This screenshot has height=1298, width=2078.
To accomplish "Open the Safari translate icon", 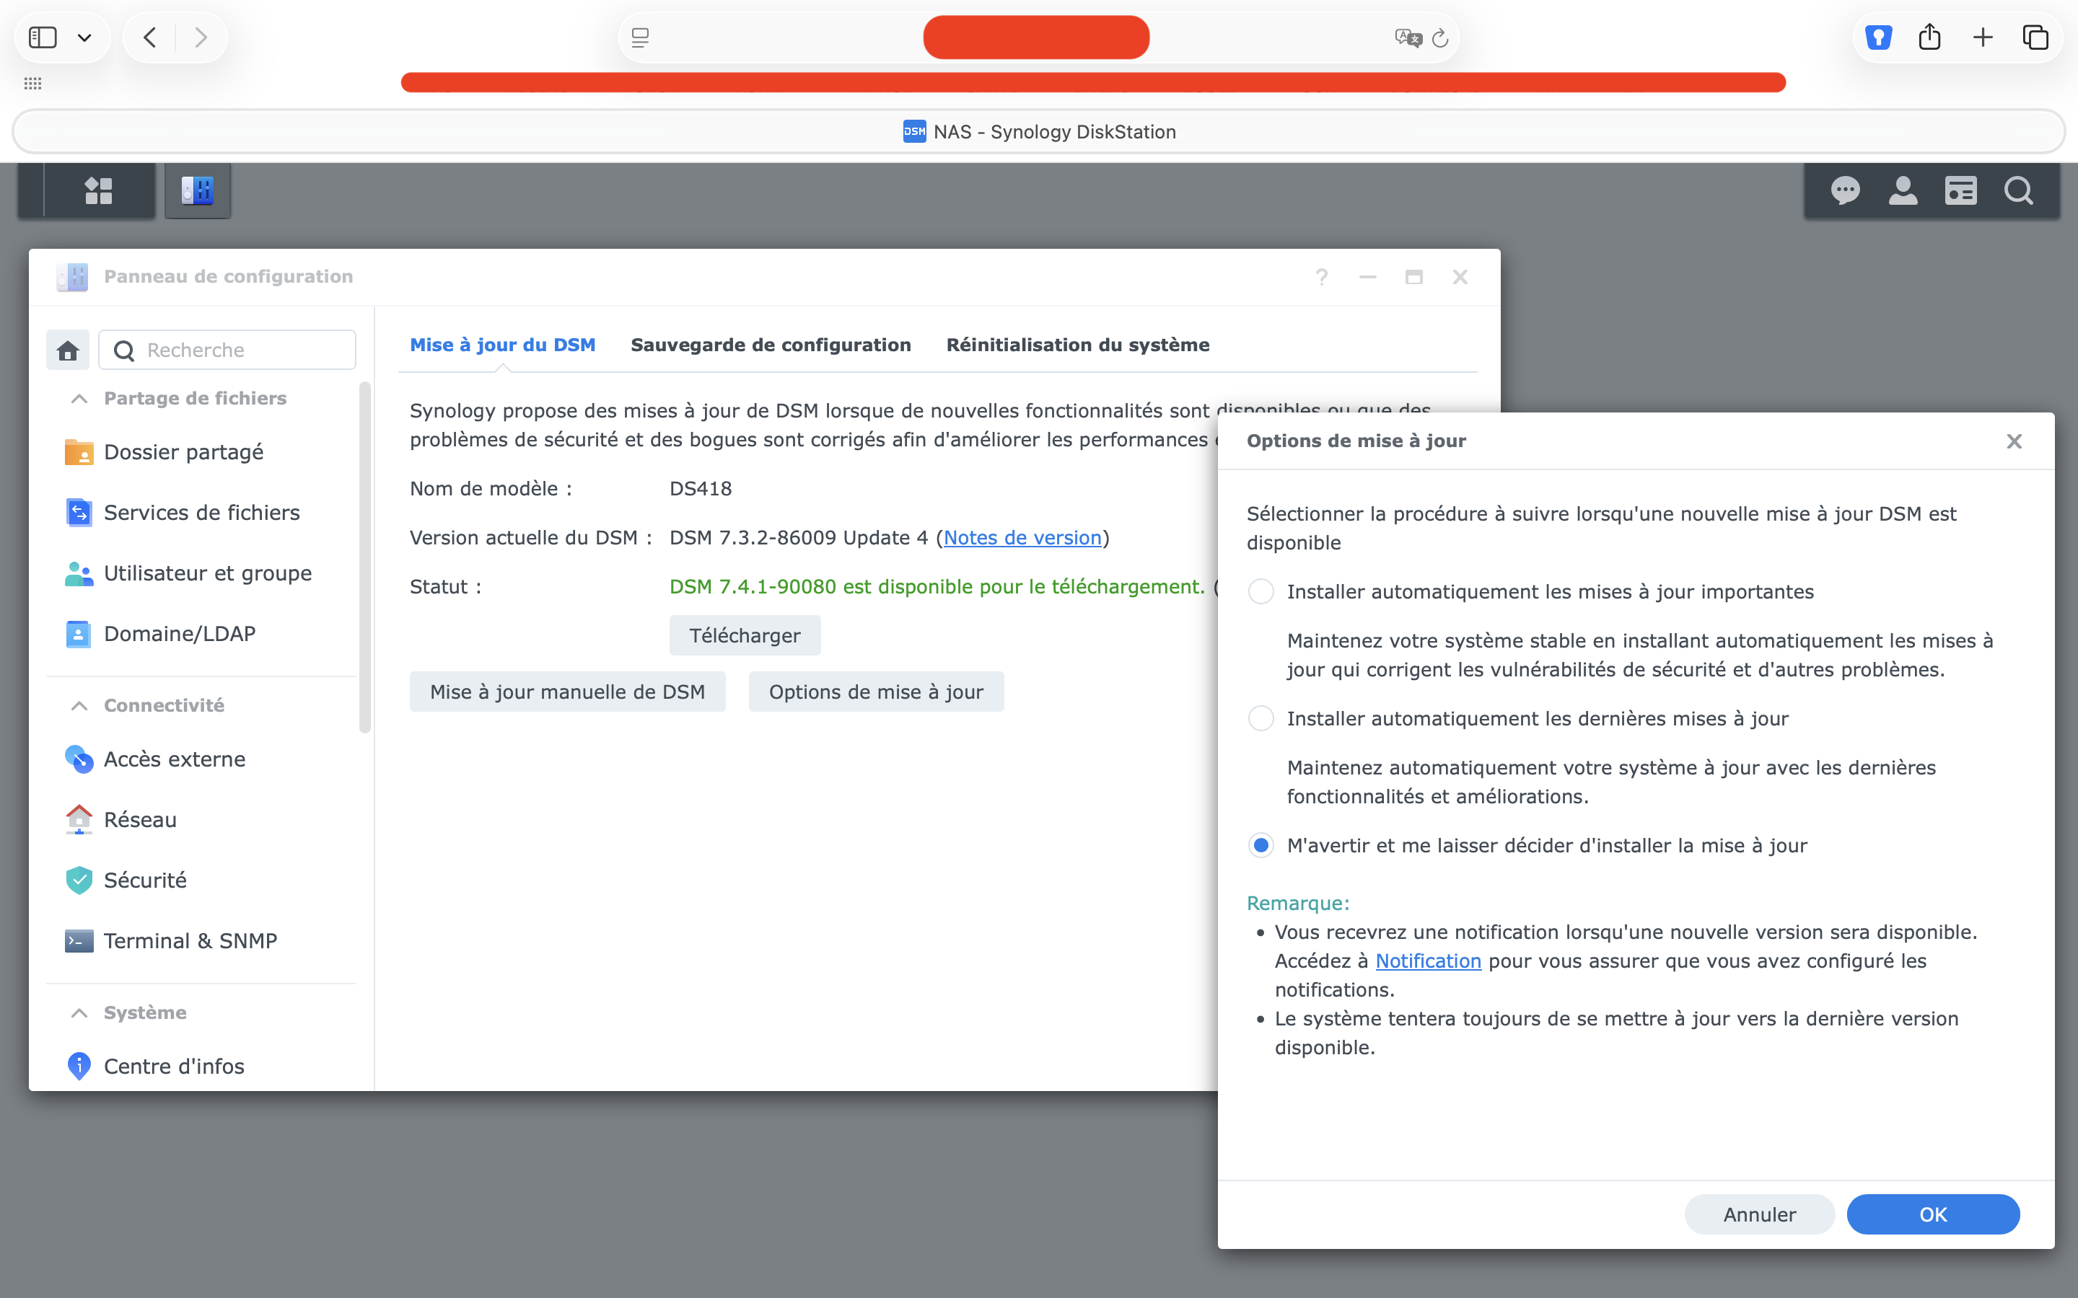I will coord(1408,37).
